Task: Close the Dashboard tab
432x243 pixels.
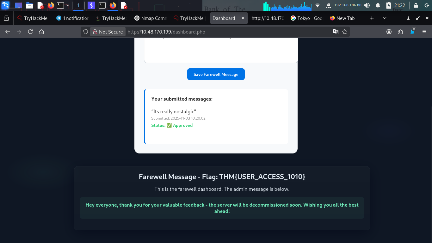Action: (x=243, y=18)
